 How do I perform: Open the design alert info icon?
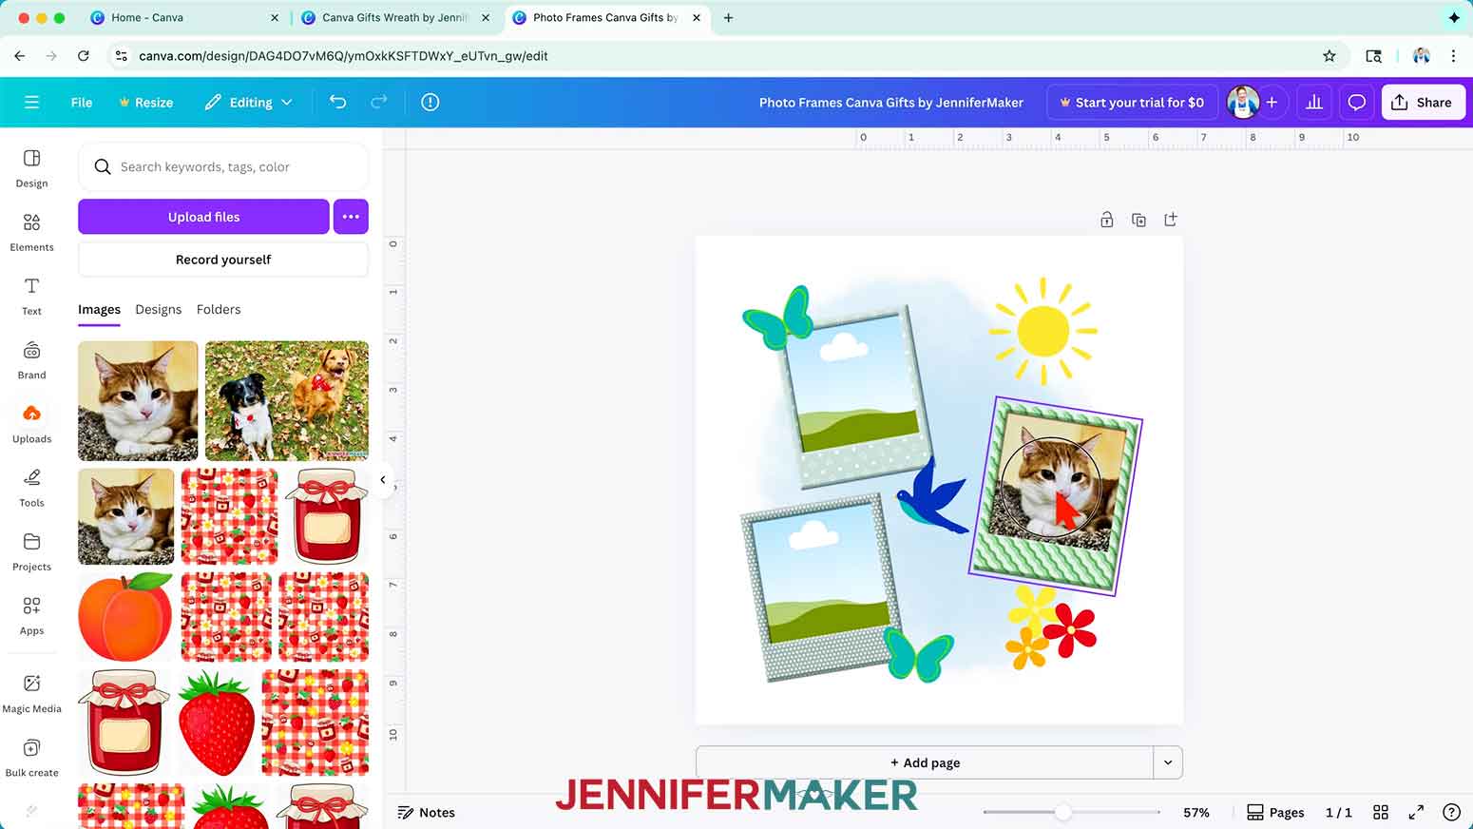coord(430,102)
